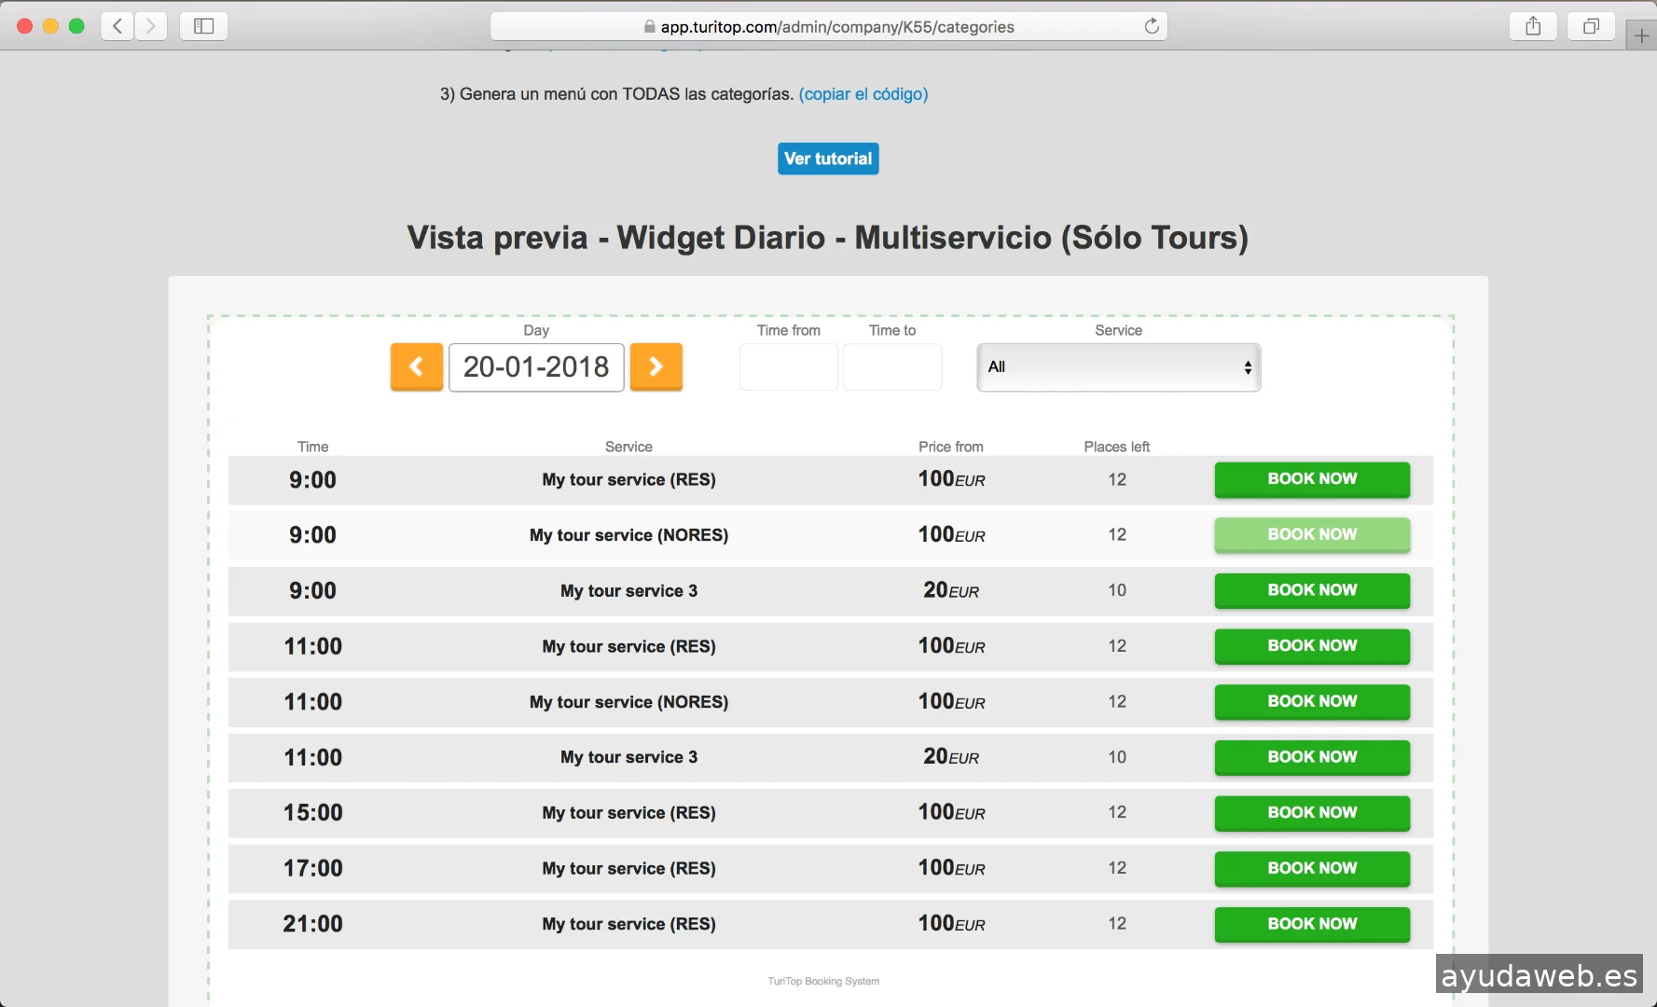Reload the page using refresh icon
The height and width of the screenshot is (1007, 1657).
1152,26
